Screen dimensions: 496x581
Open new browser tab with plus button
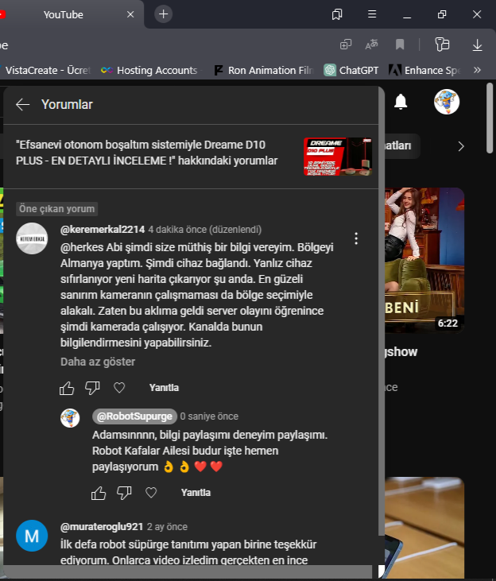163,14
